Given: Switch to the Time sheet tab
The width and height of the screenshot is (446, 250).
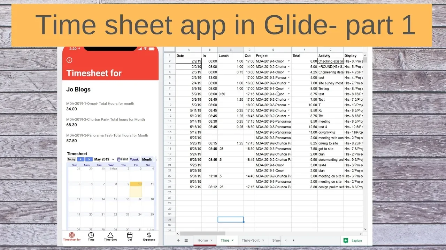Looking at the screenshot, I should coord(225,240).
